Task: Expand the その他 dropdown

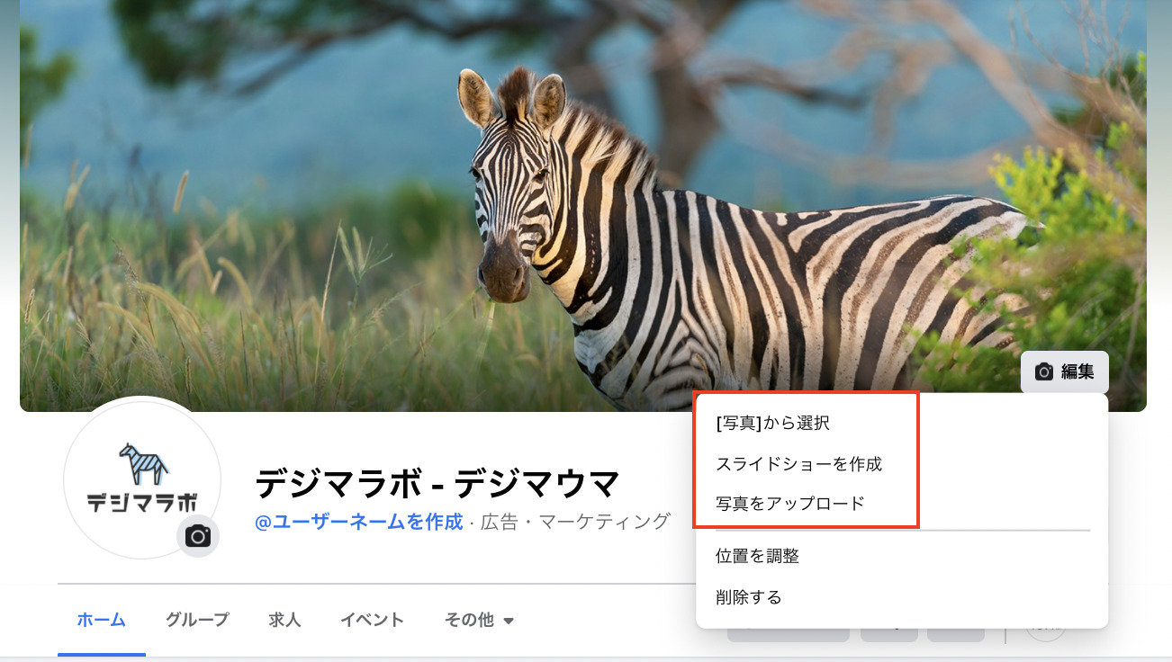Action: 479,620
